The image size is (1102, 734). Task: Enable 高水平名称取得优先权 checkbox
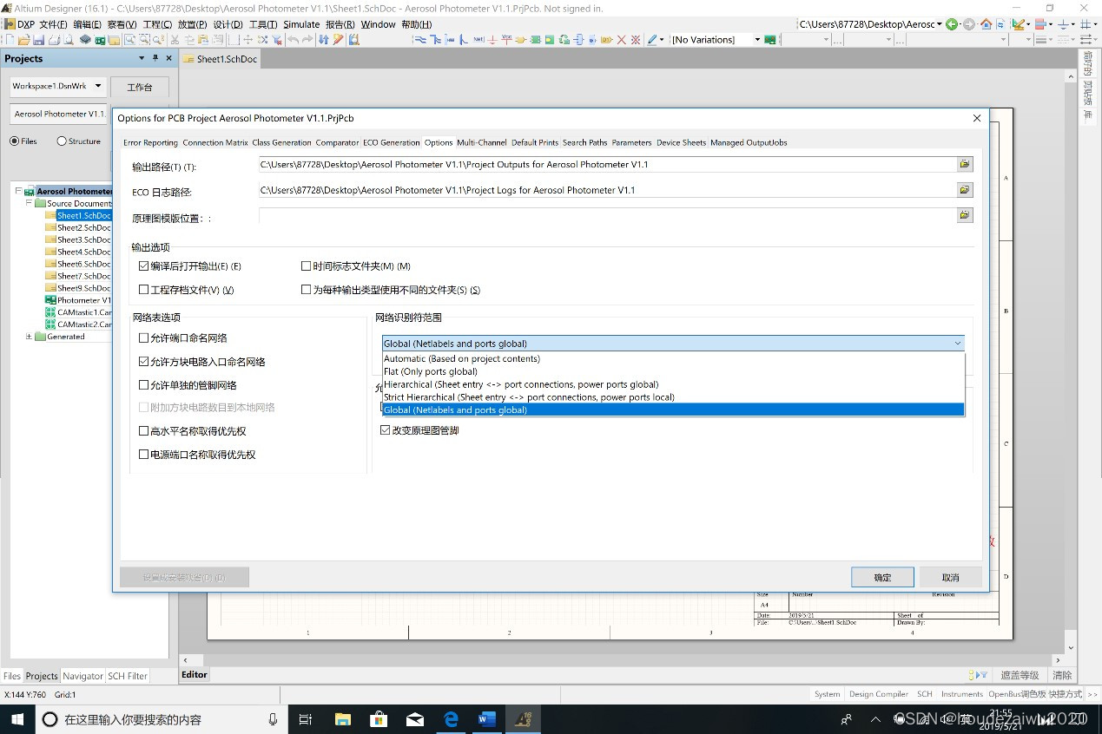click(x=144, y=431)
